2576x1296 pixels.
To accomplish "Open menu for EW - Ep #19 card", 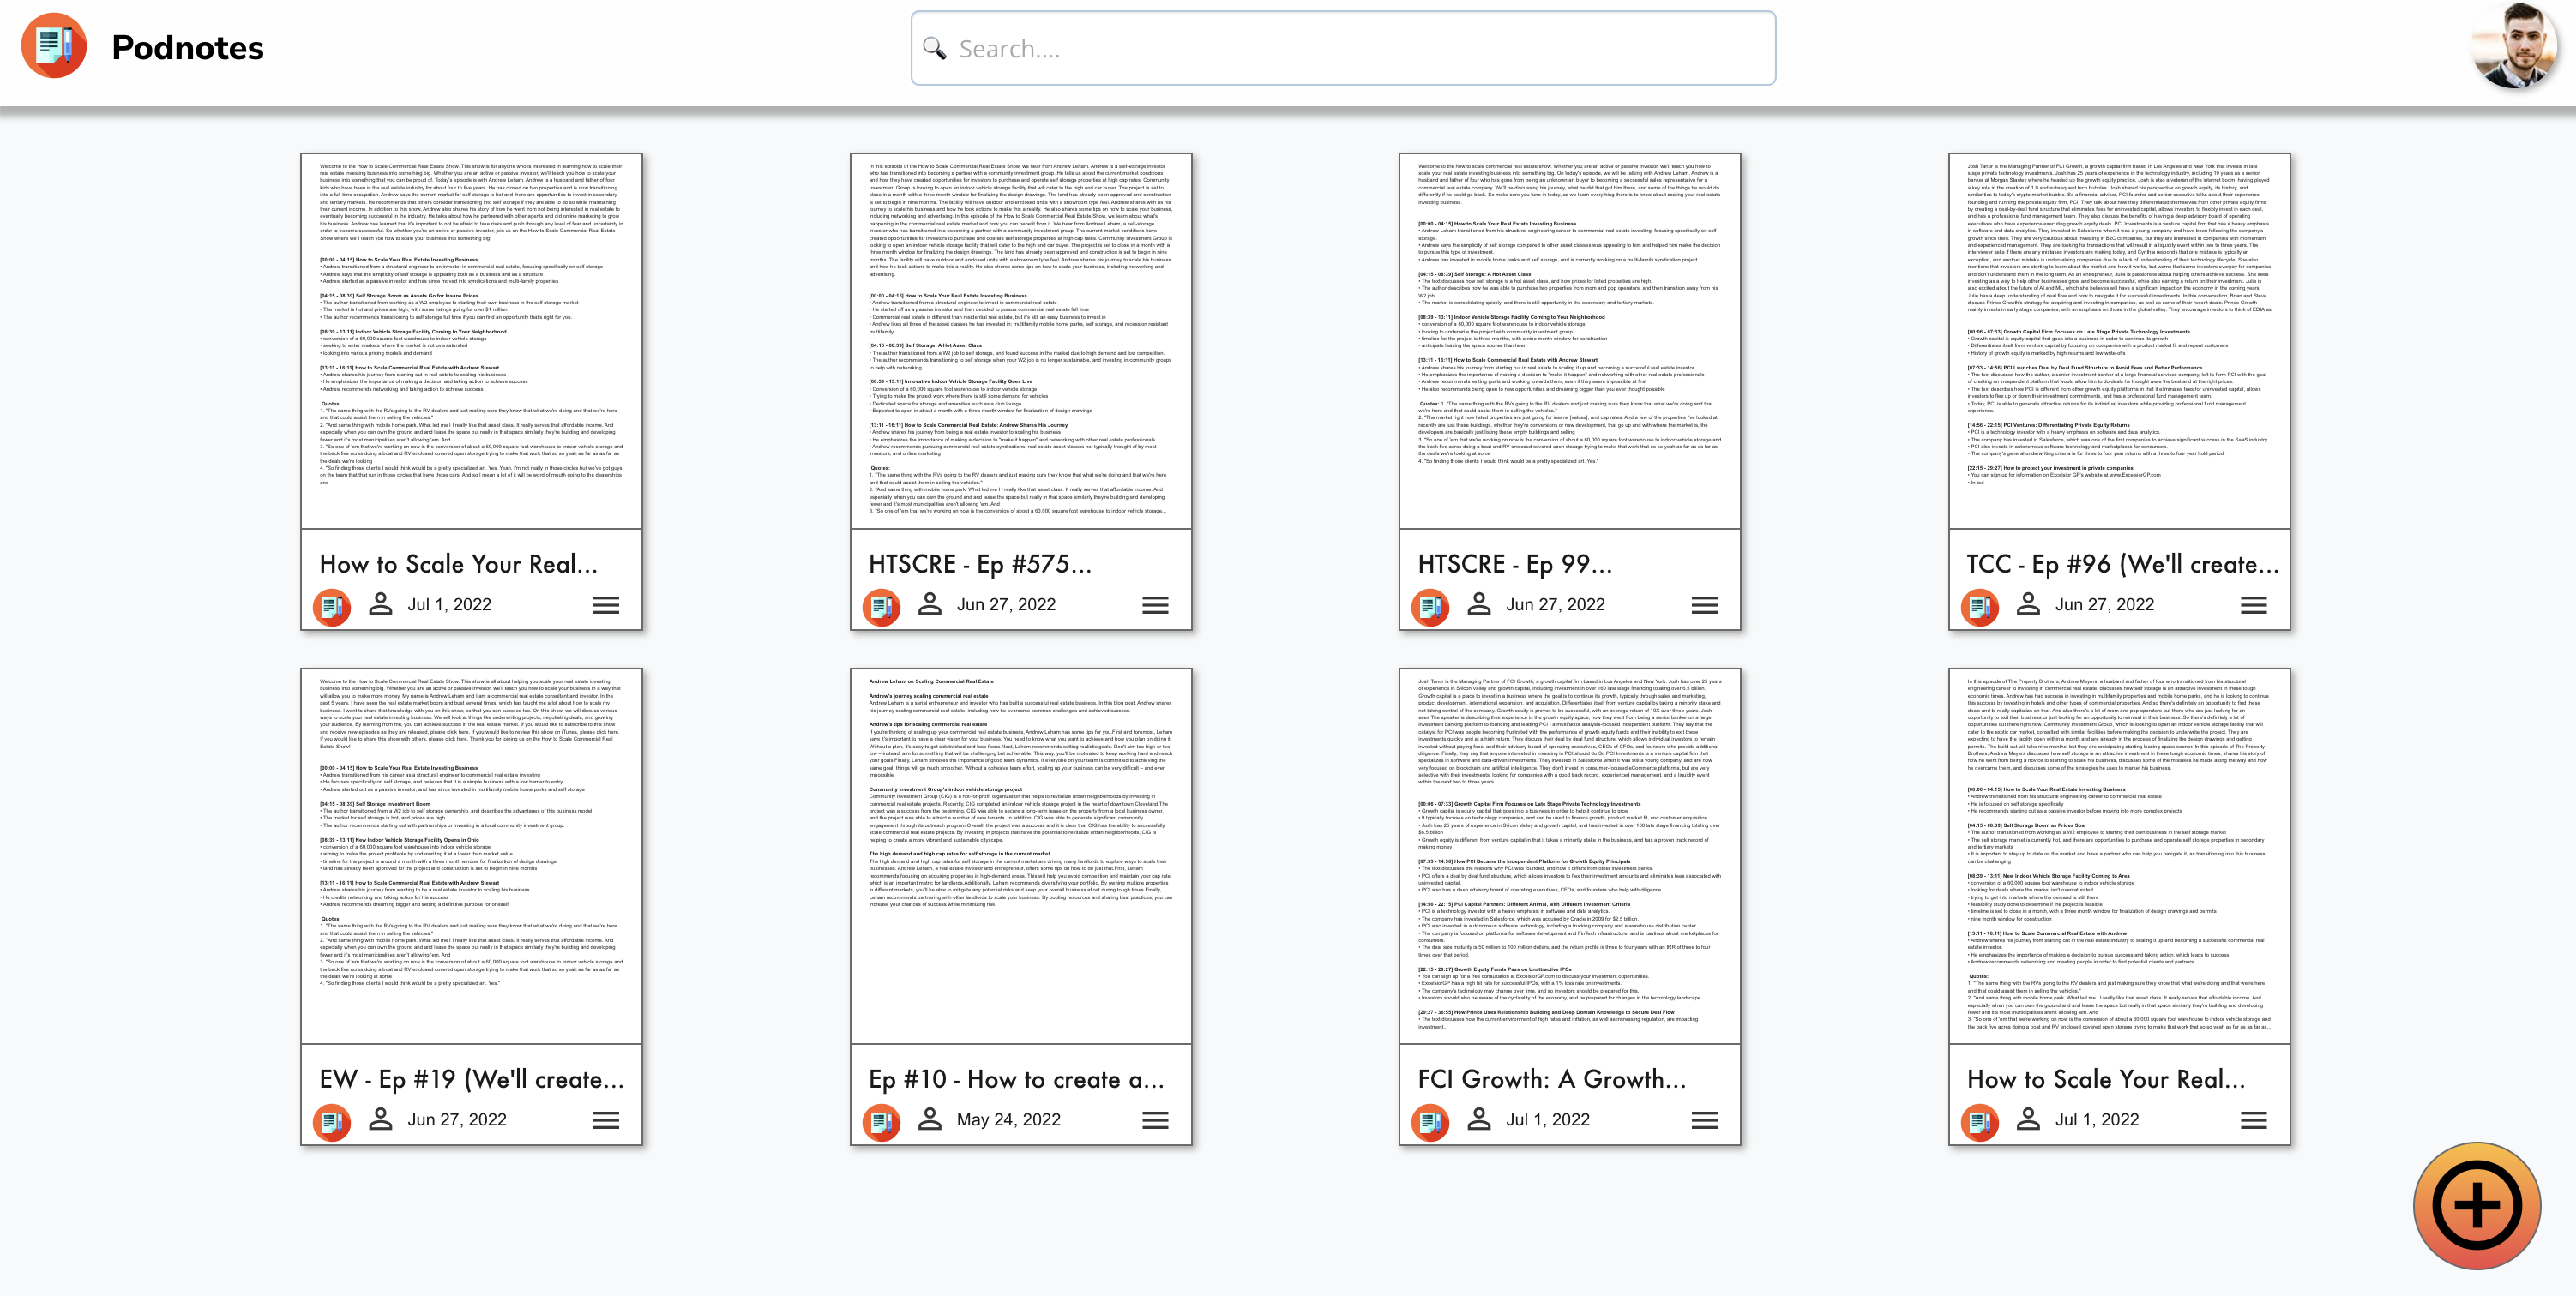I will [x=606, y=1121].
